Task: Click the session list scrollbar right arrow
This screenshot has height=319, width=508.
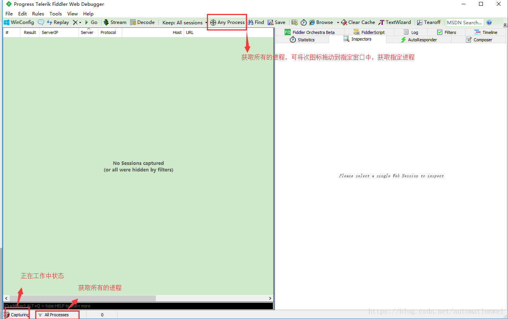Action: tap(270, 299)
